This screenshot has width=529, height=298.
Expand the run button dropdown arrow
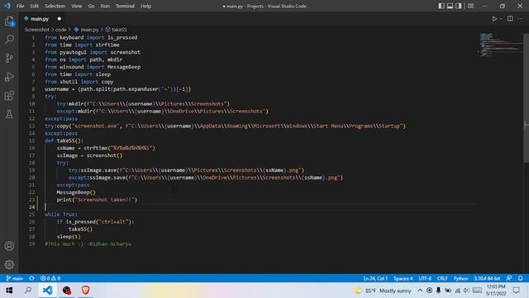[501, 19]
